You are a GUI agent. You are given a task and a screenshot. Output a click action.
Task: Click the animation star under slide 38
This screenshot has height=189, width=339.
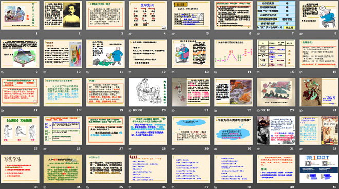click(x=216, y=187)
